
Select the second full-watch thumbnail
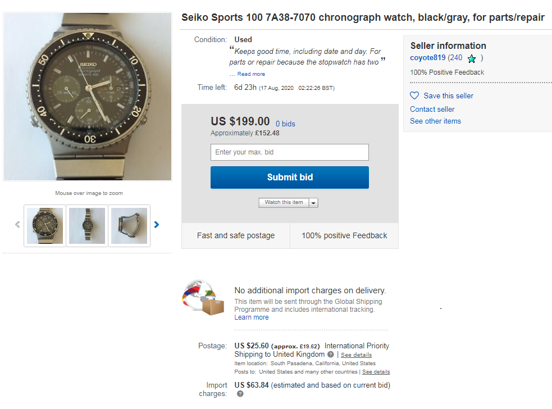click(87, 226)
